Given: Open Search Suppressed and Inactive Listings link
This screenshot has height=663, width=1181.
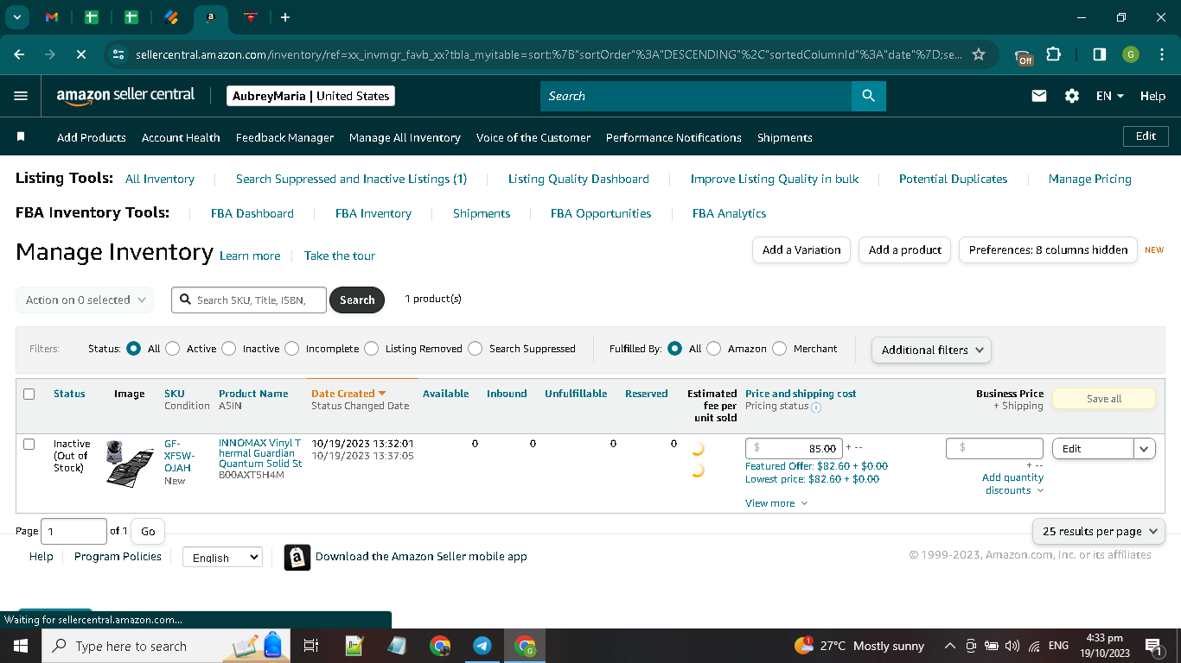Looking at the screenshot, I should [351, 179].
